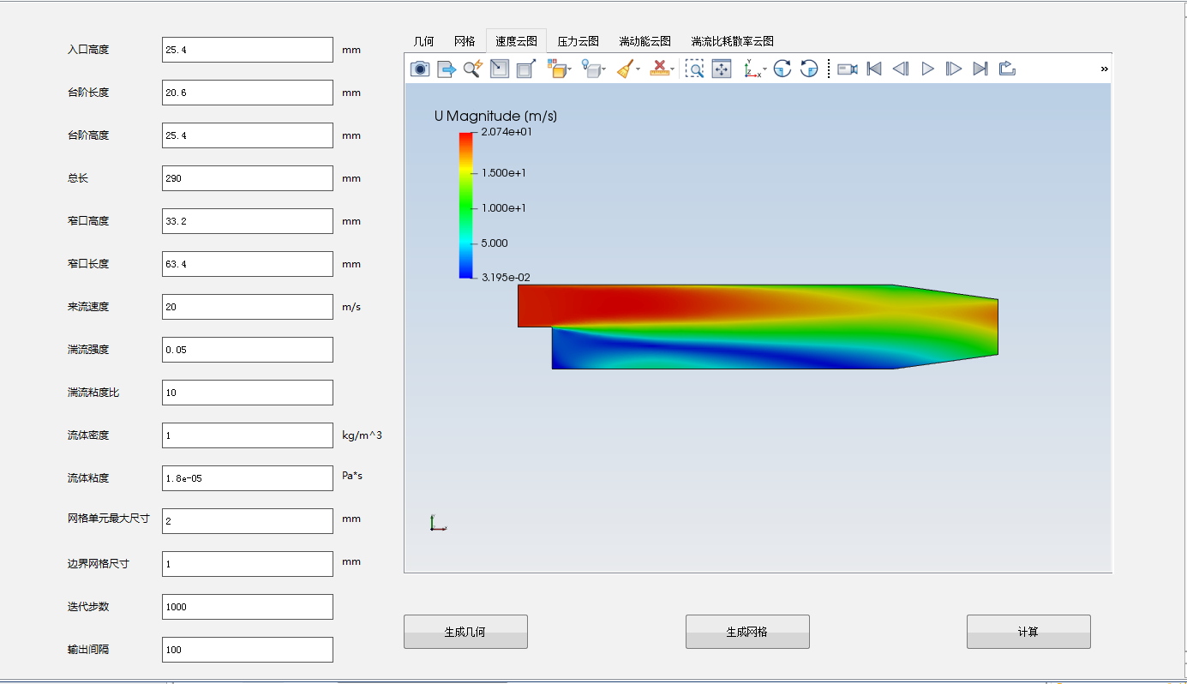Click the reset camera fit-all icon
Screen dimensions: 1187x684
(722, 69)
